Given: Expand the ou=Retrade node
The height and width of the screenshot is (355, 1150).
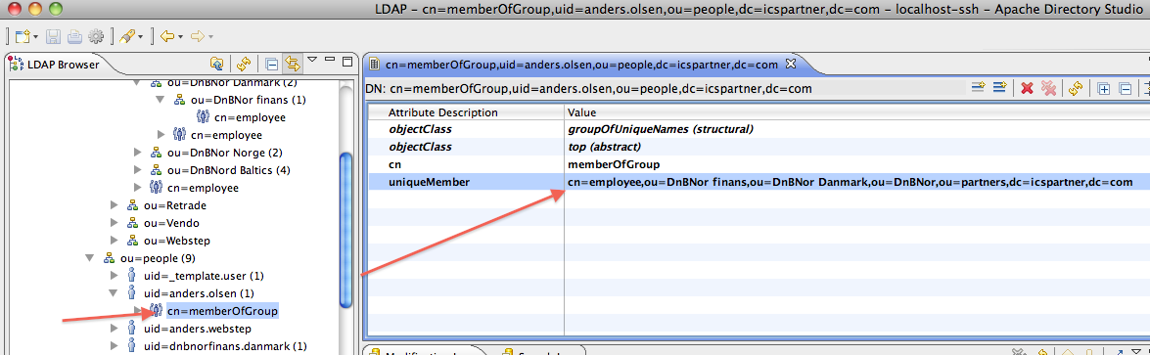Looking at the screenshot, I should tap(115, 205).
